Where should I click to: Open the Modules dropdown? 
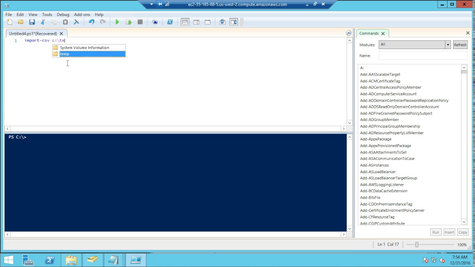448,44
